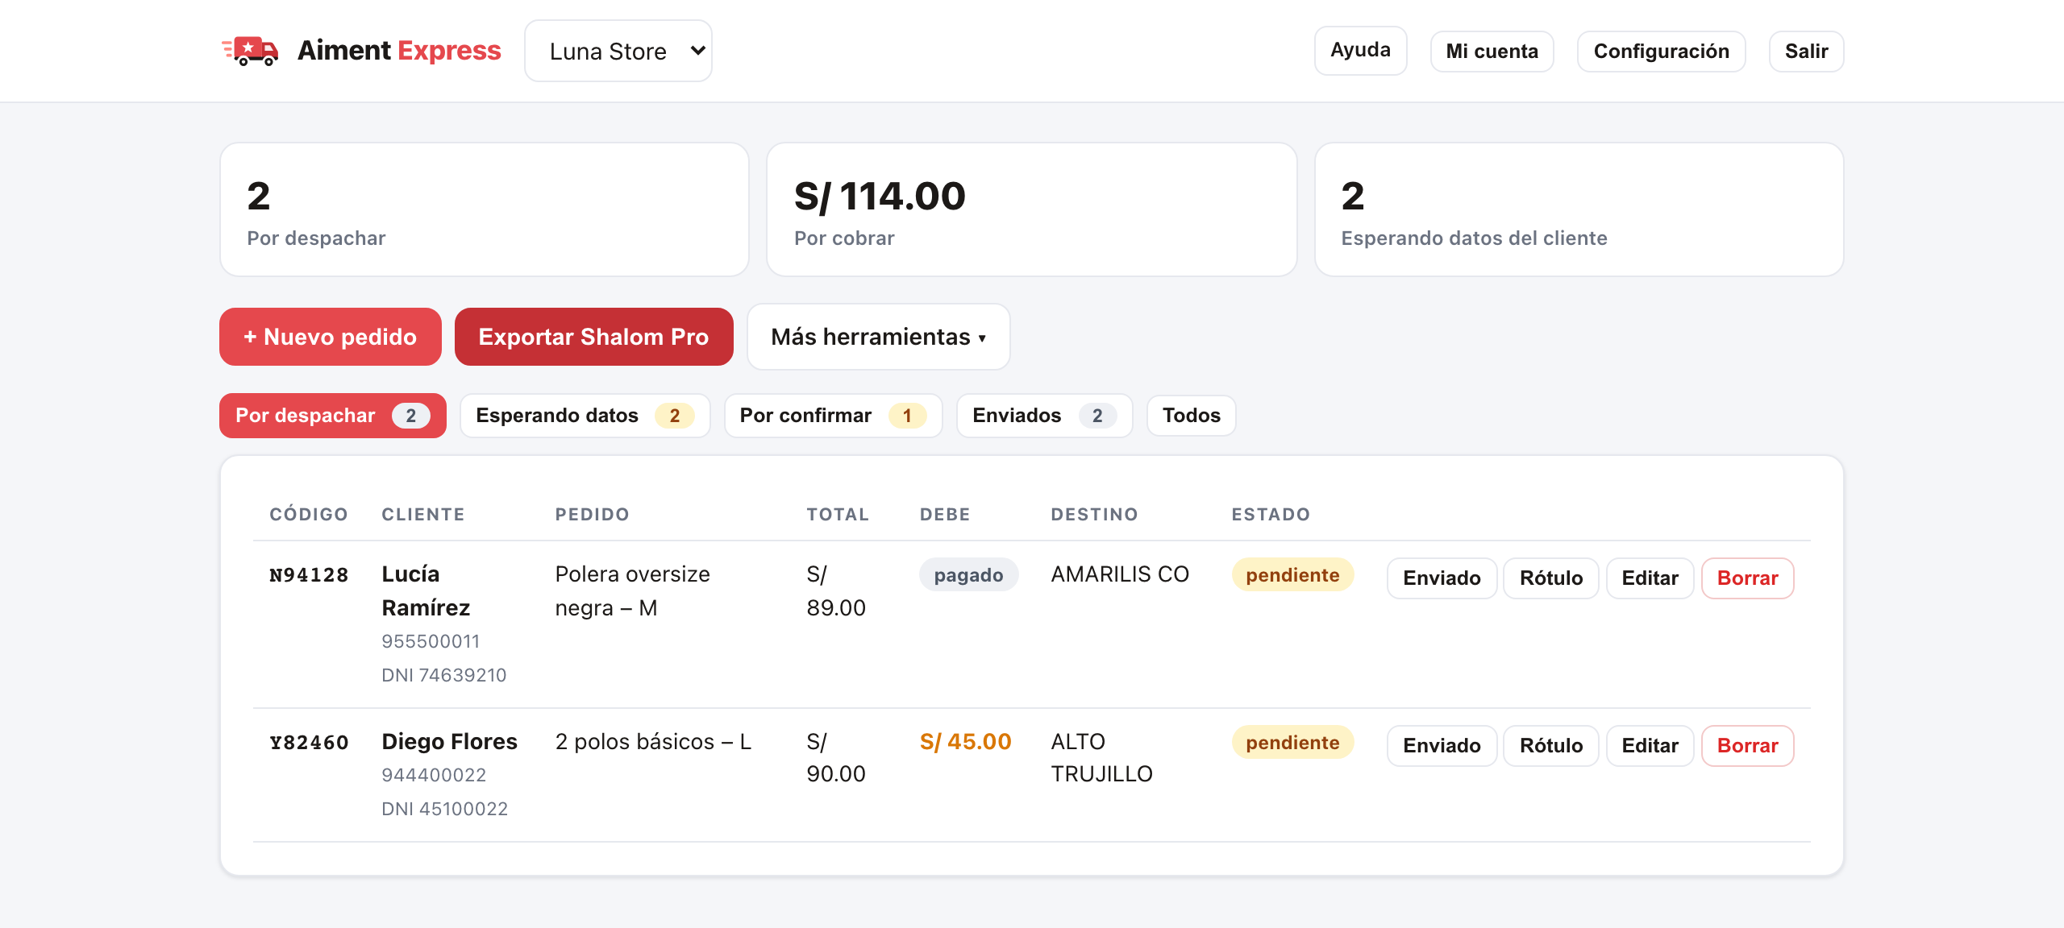Mark Diego Flores order as Enviado
This screenshot has width=2064, height=928.
pos(1442,746)
